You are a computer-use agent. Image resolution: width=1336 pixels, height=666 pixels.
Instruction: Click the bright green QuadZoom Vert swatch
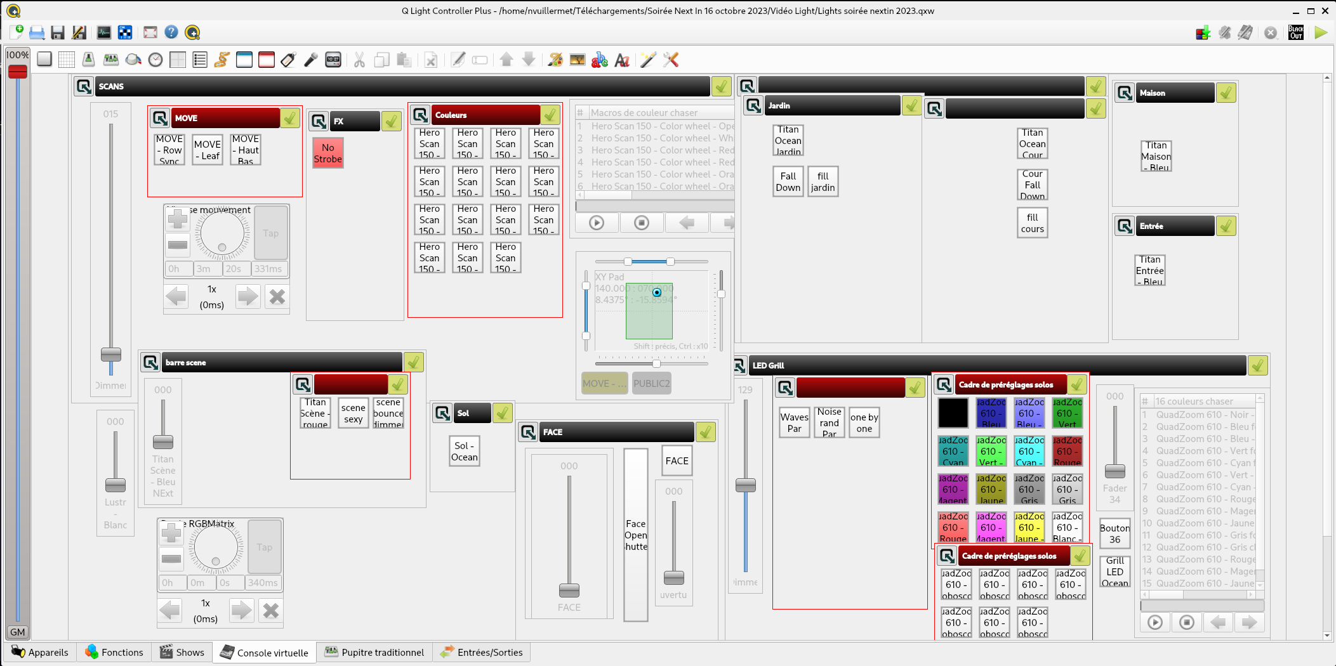pyautogui.click(x=991, y=451)
